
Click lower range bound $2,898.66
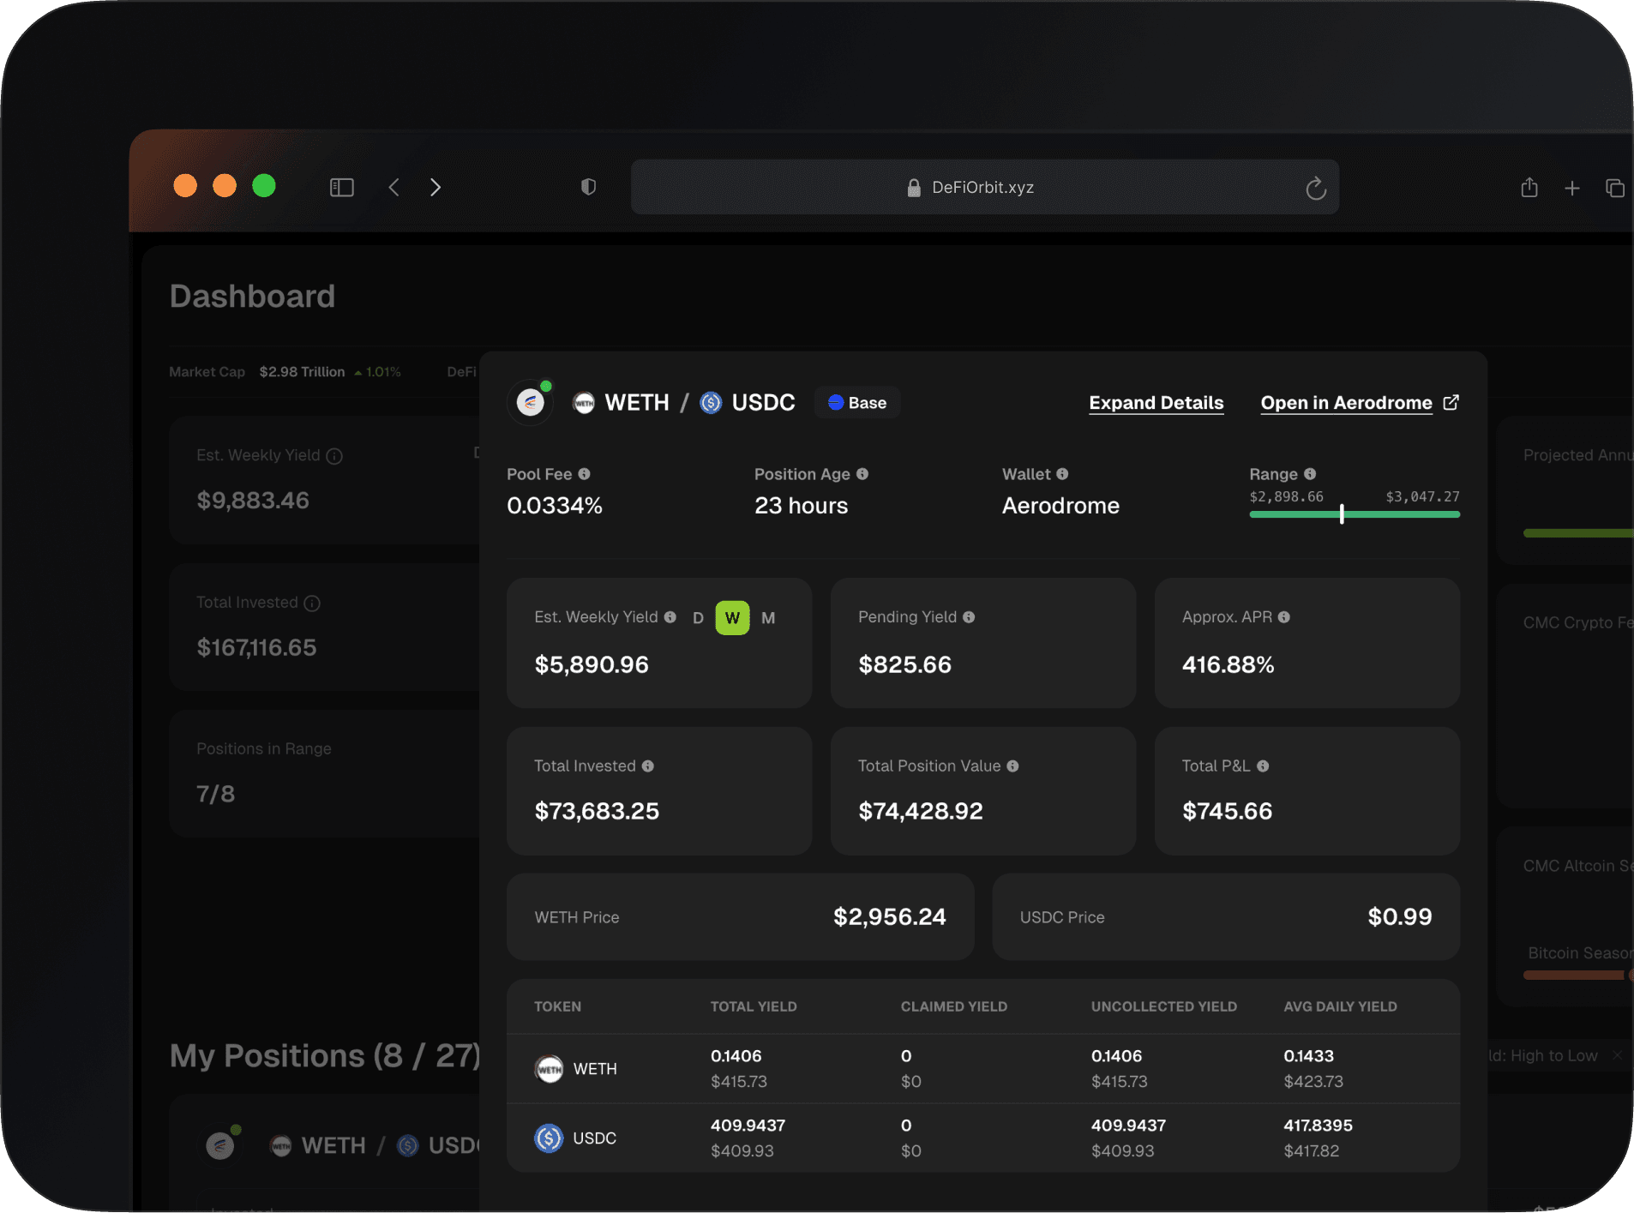(x=1287, y=497)
